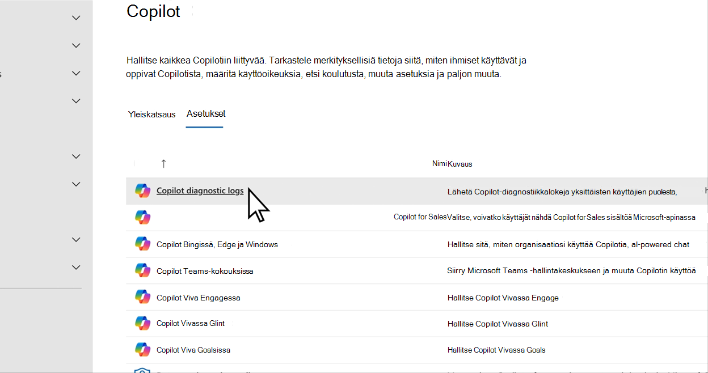Image resolution: width=708 pixels, height=373 pixels.
Task: Click the up arrow sort icon in table header
Action: (x=163, y=164)
